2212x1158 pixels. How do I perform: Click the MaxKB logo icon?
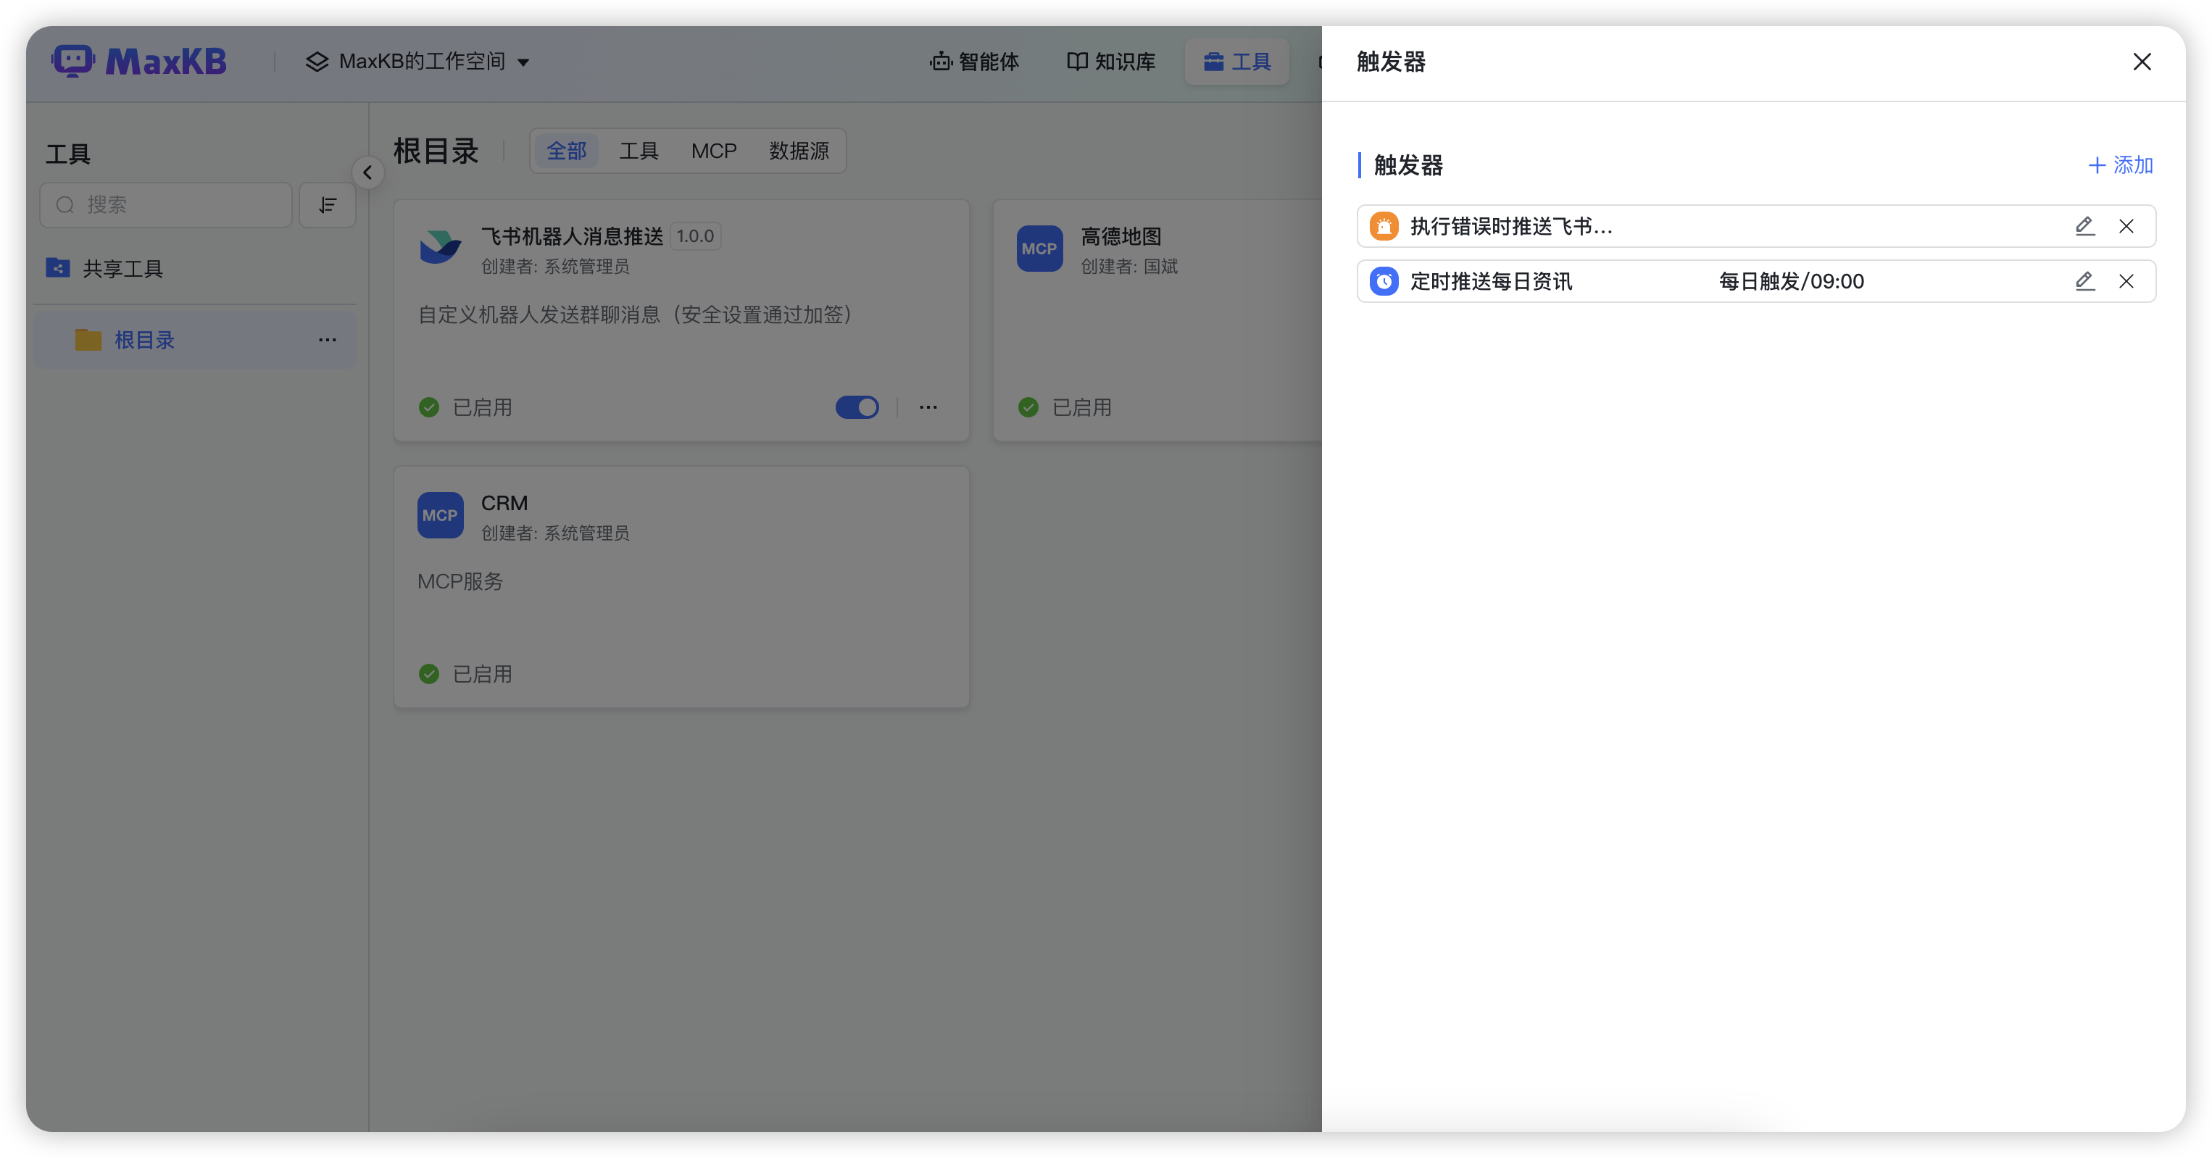[72, 60]
